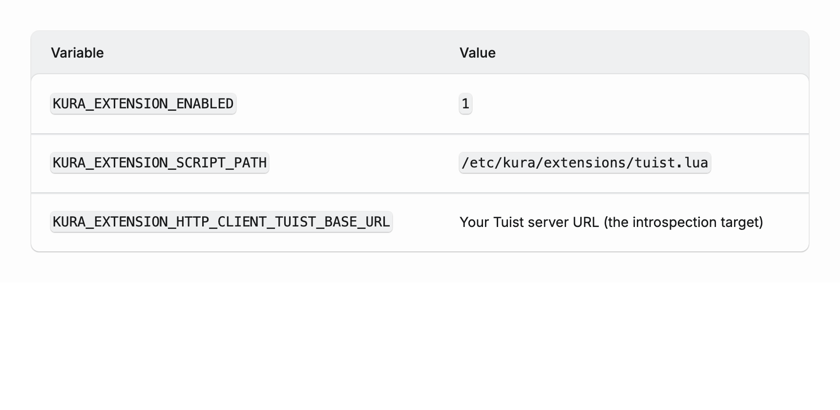Screen dimensions: 840x410
Task: Click TUIST segment in third variable name
Action: [295, 222]
